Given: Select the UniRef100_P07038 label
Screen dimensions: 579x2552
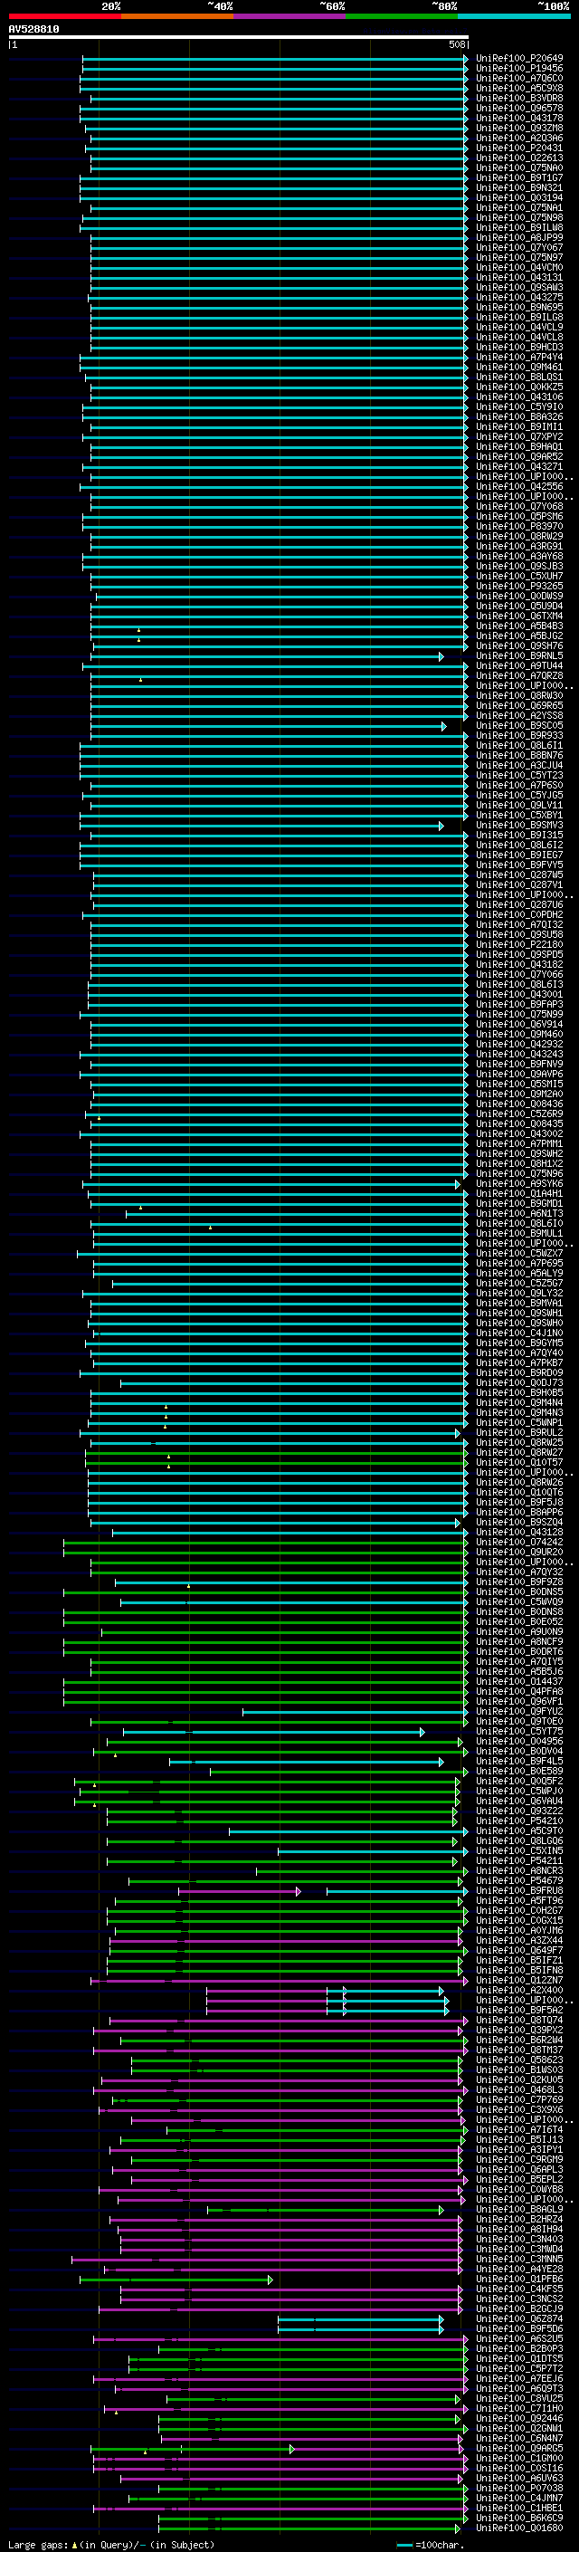Looking at the screenshot, I should point(519,2488).
